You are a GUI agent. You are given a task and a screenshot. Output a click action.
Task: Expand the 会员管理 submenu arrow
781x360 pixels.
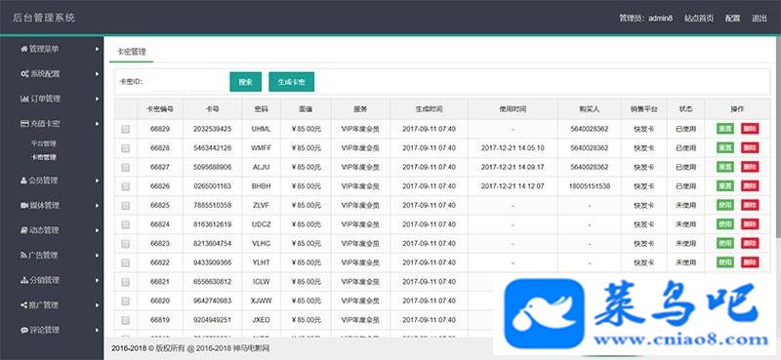click(x=97, y=180)
